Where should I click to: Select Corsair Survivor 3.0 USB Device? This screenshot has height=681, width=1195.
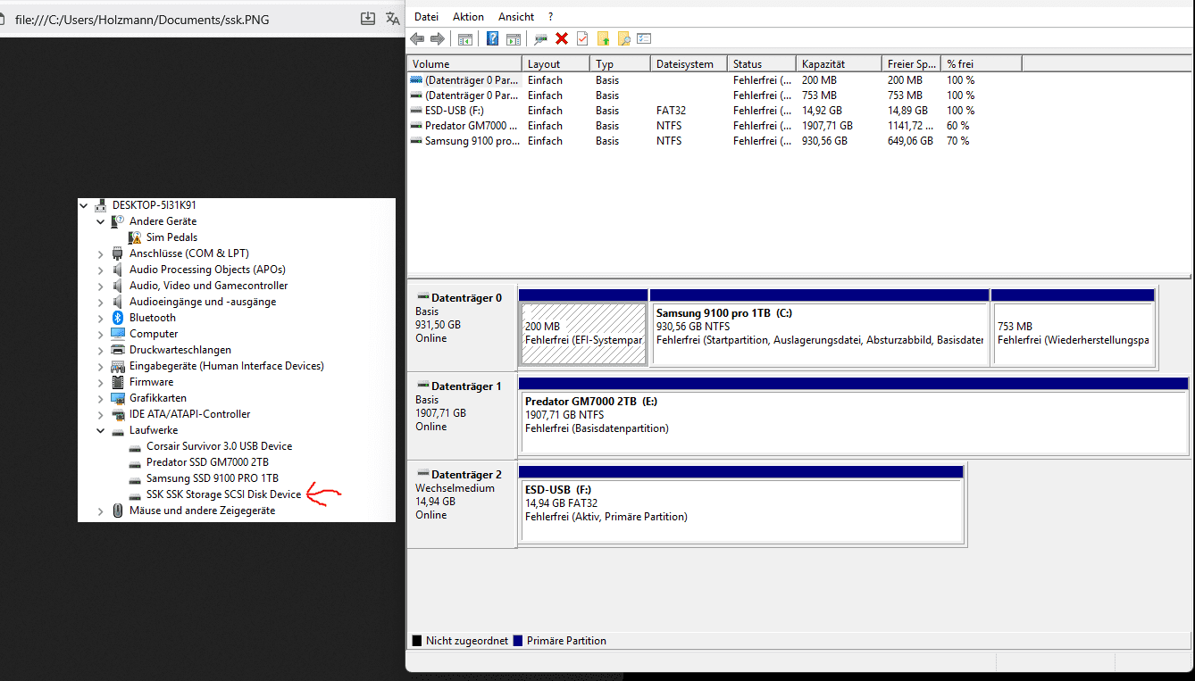pos(219,446)
